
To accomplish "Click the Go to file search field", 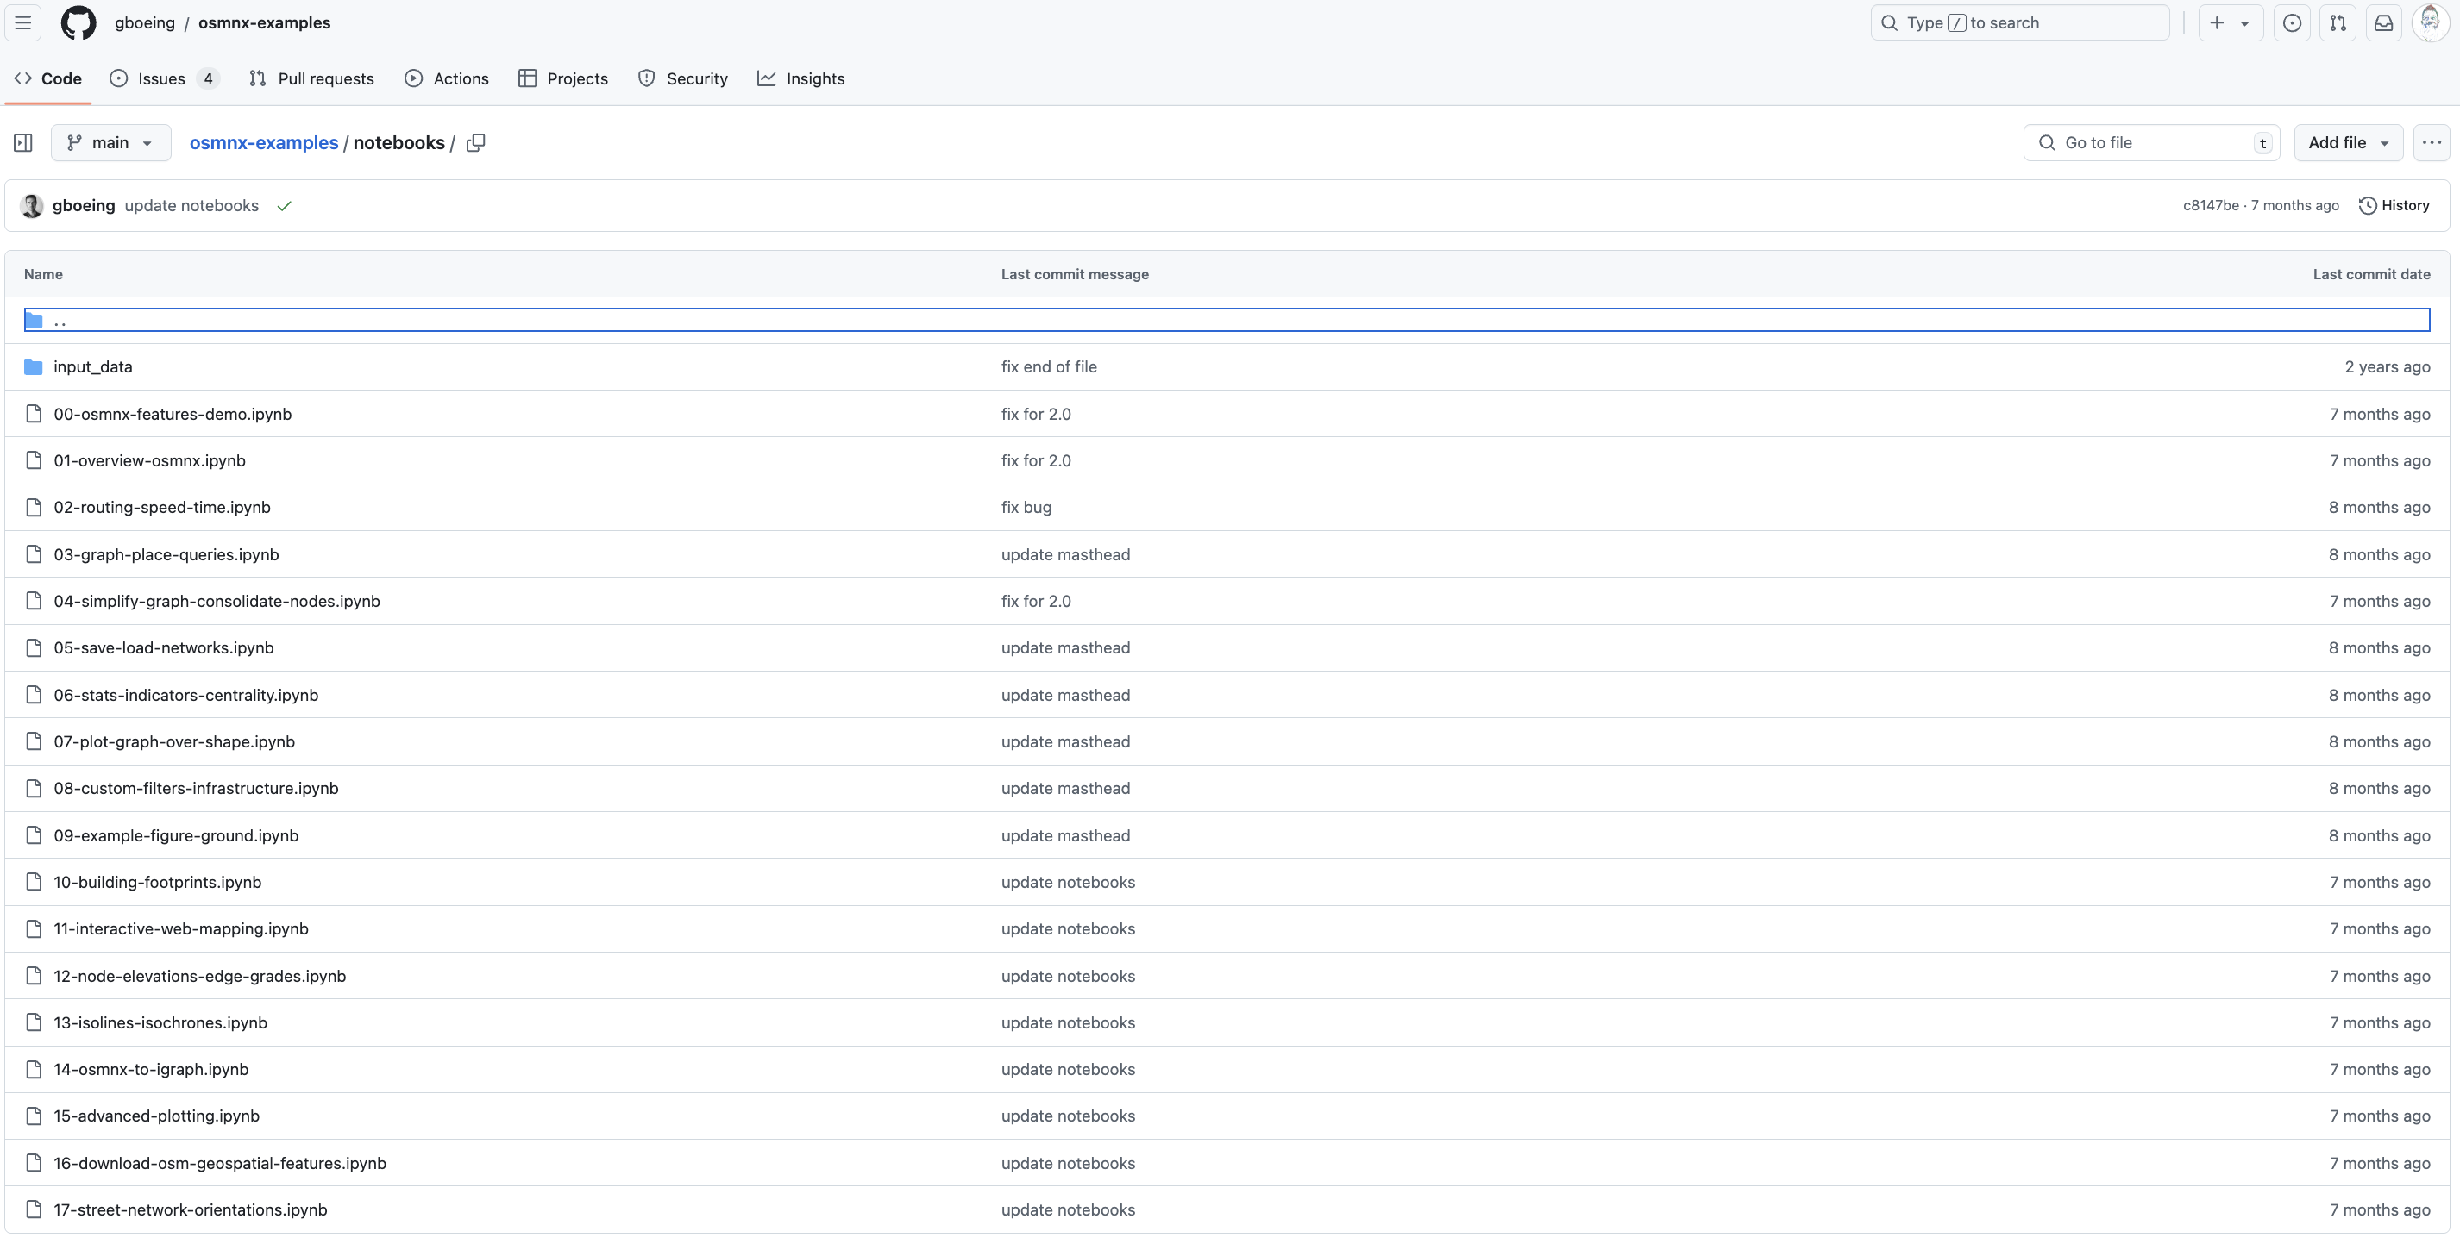I will click(2150, 142).
